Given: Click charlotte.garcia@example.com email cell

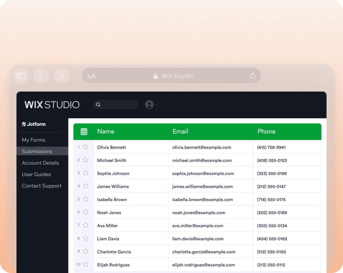Looking at the screenshot, I should coord(211,251).
